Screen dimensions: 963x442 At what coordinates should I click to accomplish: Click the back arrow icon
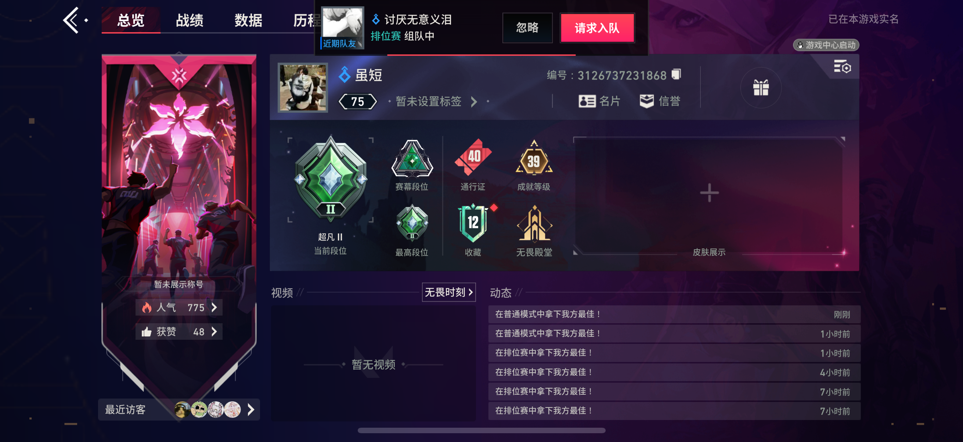[x=72, y=20]
